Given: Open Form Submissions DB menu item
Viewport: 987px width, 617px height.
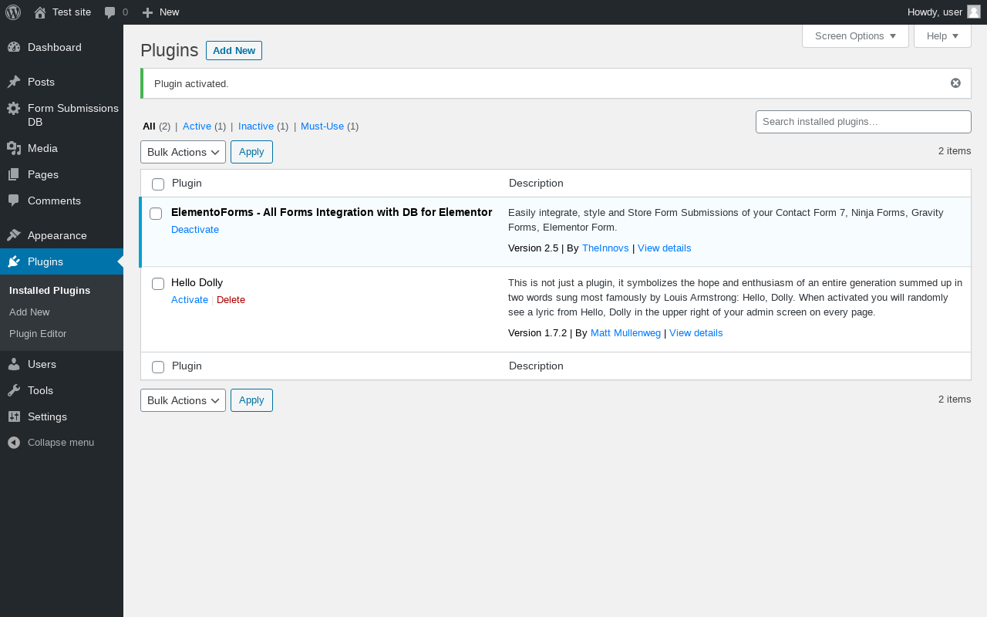Looking at the screenshot, I should [x=62, y=115].
